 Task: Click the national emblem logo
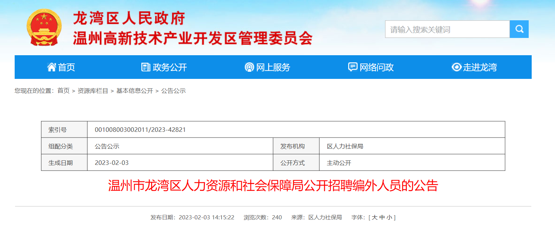click(x=44, y=28)
